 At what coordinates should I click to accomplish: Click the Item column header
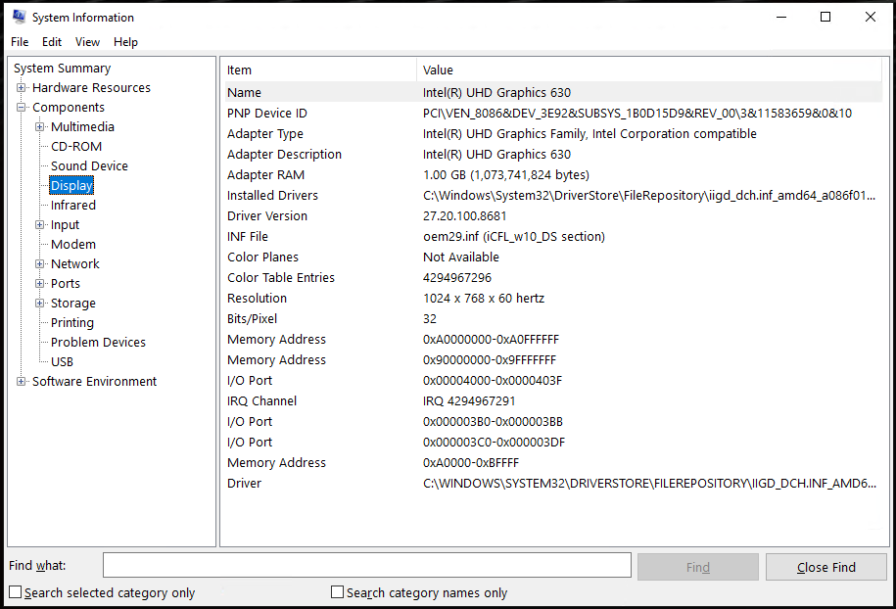click(x=320, y=70)
